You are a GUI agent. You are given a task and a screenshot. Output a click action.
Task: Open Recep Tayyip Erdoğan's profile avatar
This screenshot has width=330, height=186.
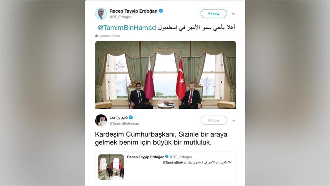coord(101,14)
